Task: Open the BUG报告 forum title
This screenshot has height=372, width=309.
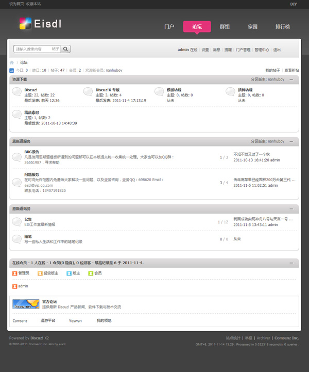Action: click(32, 152)
